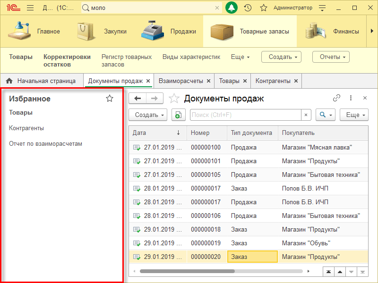The width and height of the screenshot is (378, 283).
Task: Select Магазин "Мясная лавка" cell
Action: point(323,147)
